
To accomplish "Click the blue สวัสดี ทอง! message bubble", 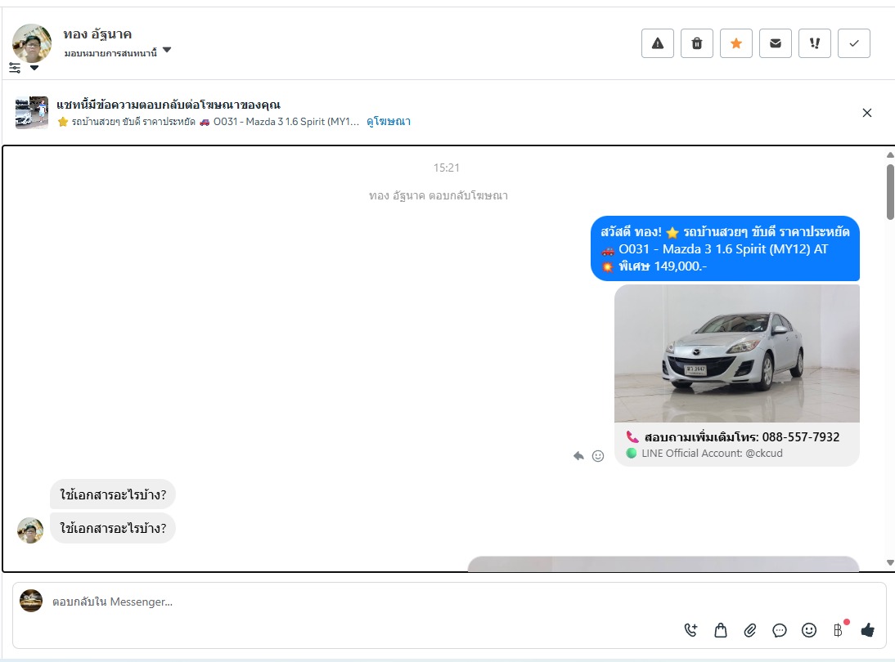I will (725, 248).
